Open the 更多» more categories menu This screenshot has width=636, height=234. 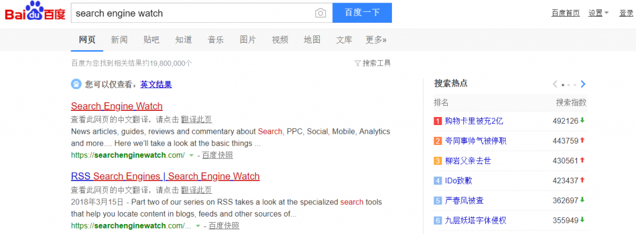click(376, 40)
